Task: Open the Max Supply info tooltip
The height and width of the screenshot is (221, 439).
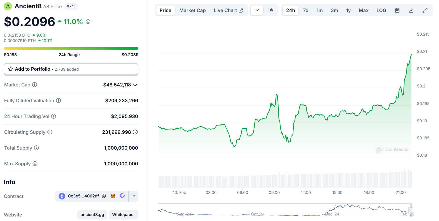Action: click(35, 164)
